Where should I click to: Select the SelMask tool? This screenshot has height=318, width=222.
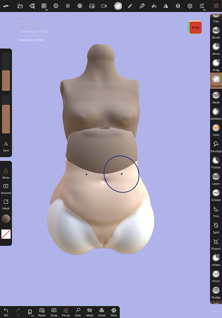[x=216, y=114]
